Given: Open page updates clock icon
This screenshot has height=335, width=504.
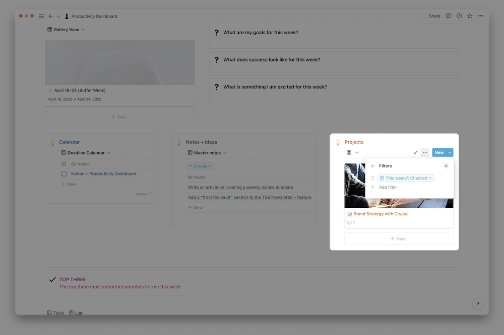Looking at the screenshot, I should pyautogui.click(x=459, y=16).
